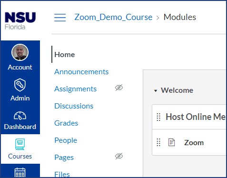Click the NSU Florida logo

click(20, 21)
